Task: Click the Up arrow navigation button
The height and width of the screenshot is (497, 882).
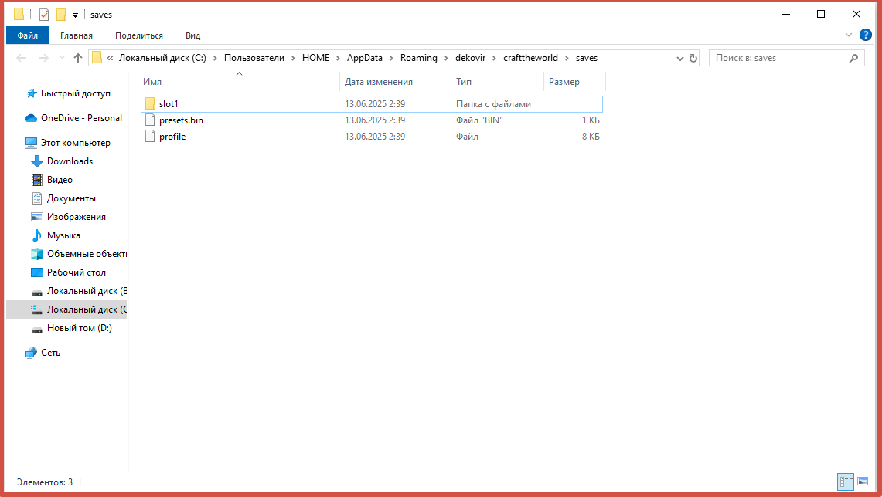Action: pyautogui.click(x=78, y=58)
